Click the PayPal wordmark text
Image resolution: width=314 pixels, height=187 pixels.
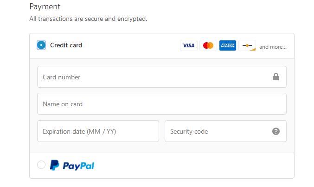[x=78, y=166]
